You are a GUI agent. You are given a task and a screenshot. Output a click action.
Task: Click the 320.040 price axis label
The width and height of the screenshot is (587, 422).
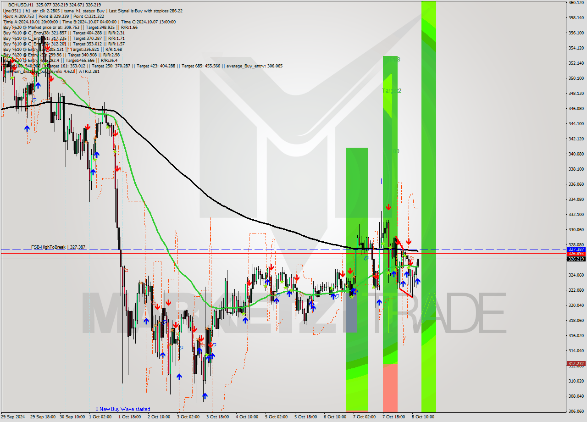click(576, 305)
